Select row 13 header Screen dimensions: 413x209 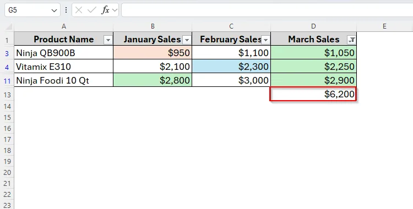(x=7, y=95)
